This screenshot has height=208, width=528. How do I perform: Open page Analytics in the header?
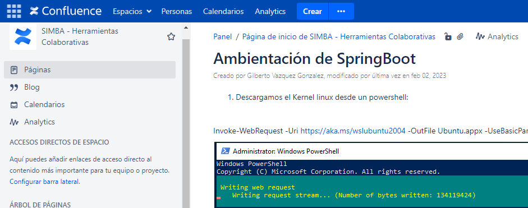click(497, 36)
